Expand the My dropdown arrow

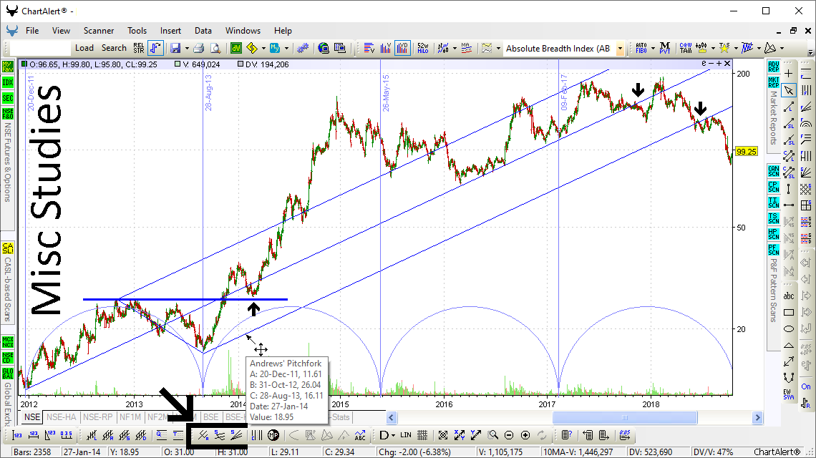[286, 49]
